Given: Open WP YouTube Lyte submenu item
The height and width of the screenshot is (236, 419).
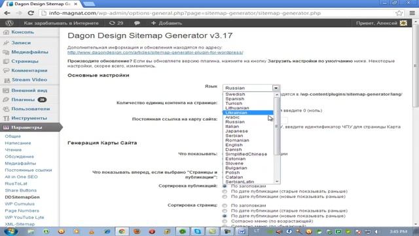Looking at the screenshot, I should click(x=24, y=217).
